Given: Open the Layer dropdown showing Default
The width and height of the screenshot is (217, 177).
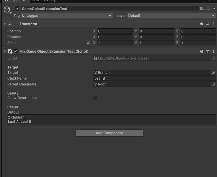Looking at the screenshot, I should click(x=171, y=16).
